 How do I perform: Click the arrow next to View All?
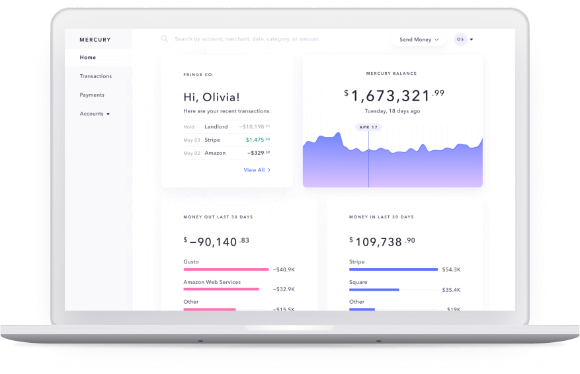coord(269,170)
